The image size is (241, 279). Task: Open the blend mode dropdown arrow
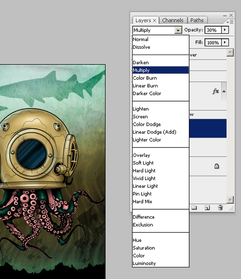(178, 30)
